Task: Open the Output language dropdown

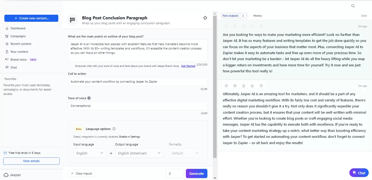Action: (x=140, y=153)
